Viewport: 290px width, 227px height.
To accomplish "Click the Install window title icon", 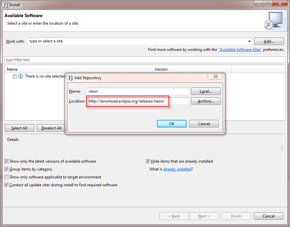I will (5, 5).
